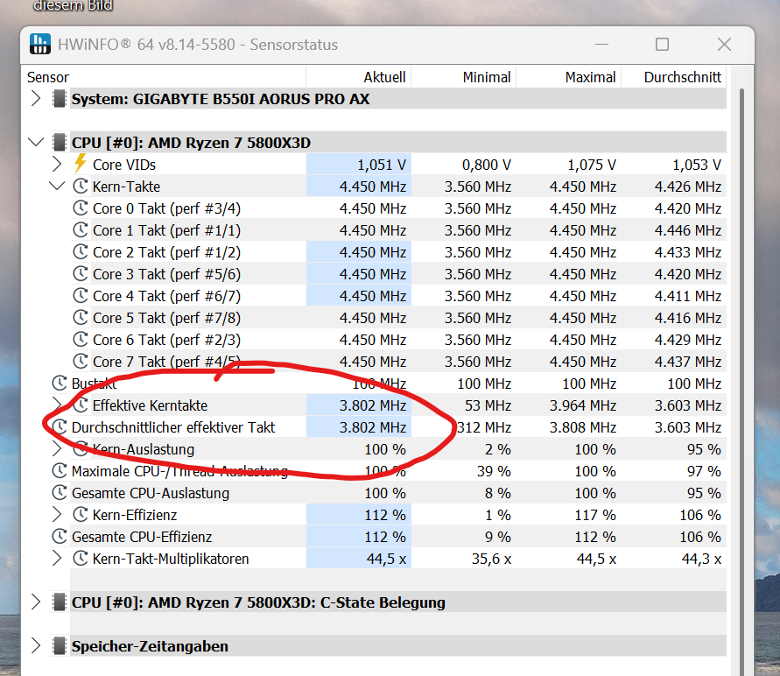The height and width of the screenshot is (676, 780).
Task: Expand the Kern-Auslastung entry
Action: [57, 448]
